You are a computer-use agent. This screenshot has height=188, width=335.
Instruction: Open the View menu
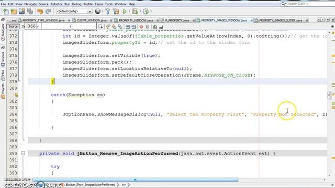(x=19, y=4)
